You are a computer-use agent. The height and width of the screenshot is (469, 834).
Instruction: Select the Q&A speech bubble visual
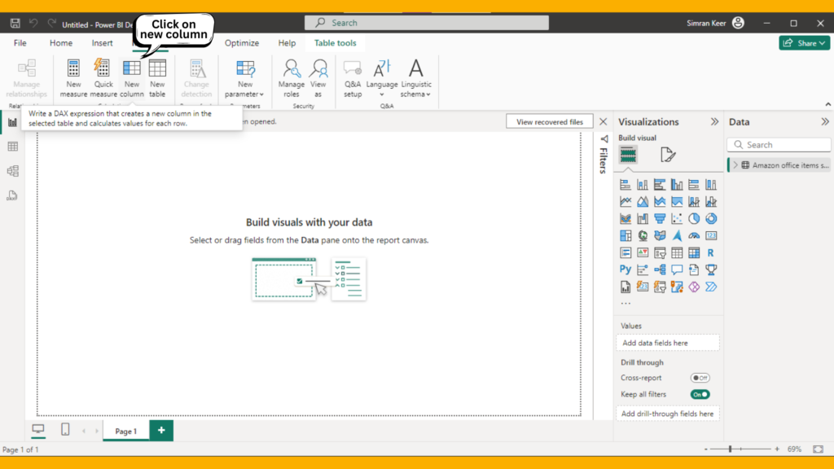tap(677, 270)
